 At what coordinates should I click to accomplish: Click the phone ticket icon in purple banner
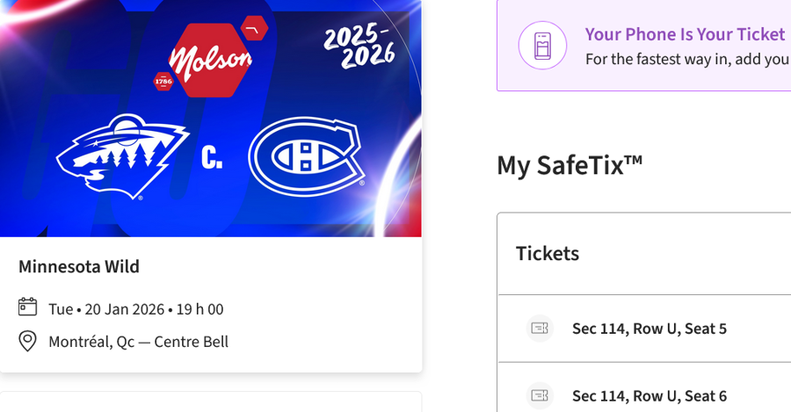tap(542, 46)
